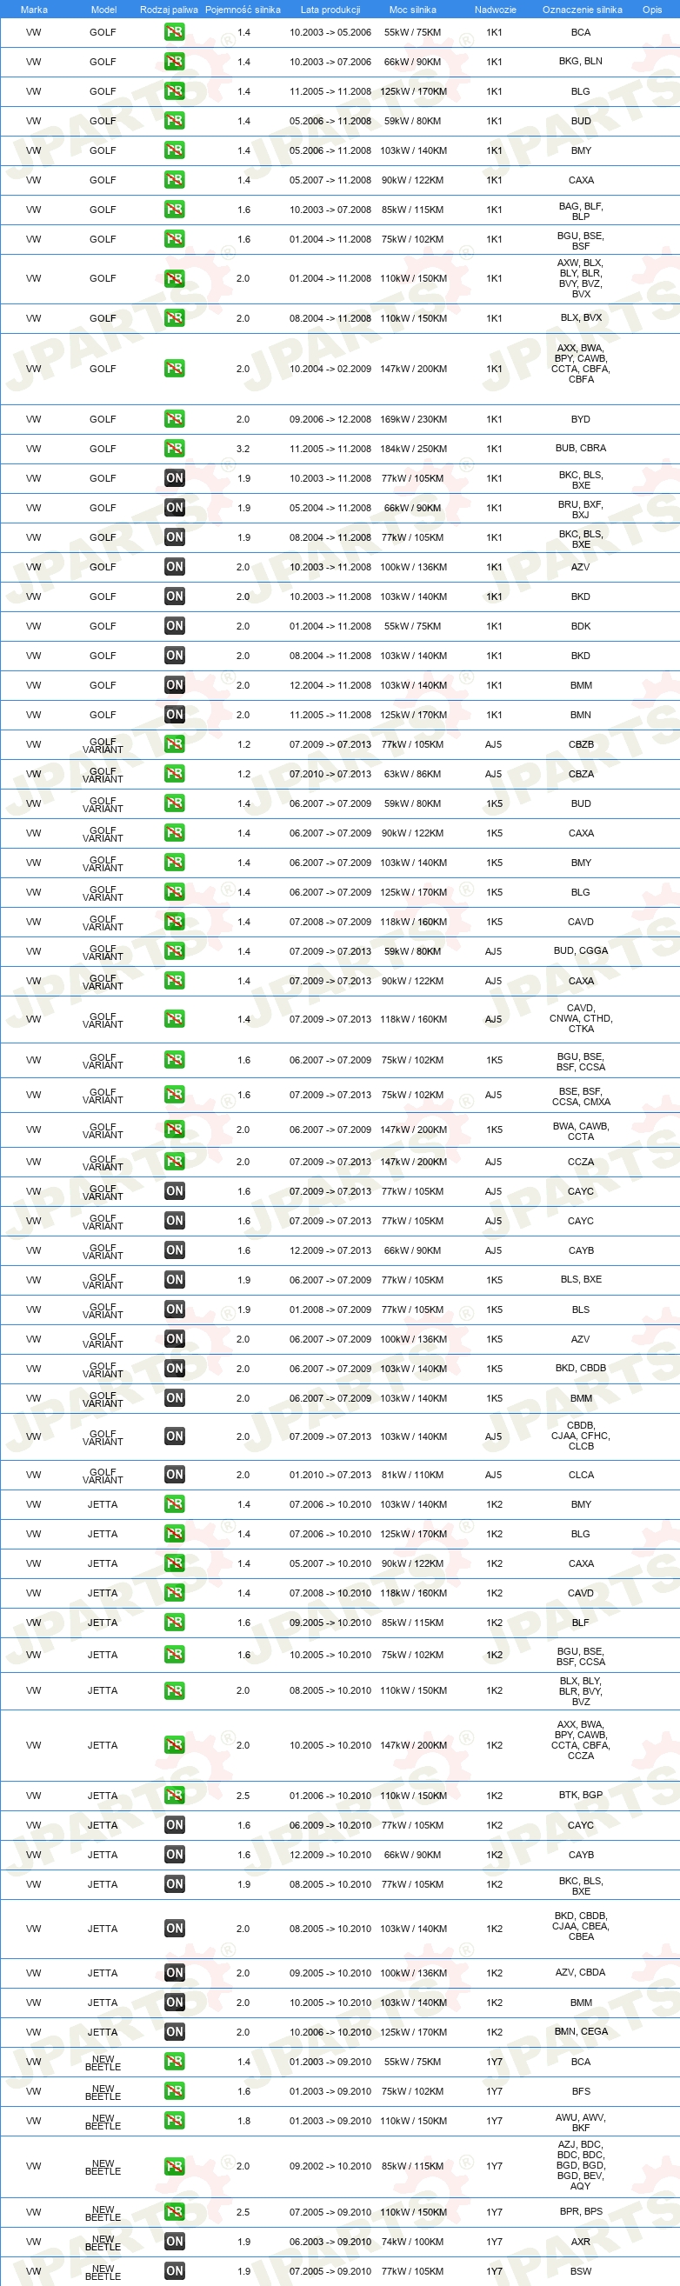Click diesel ON icon in BRU, BXF, BXJ row
680x2286 pixels.
coord(175,508)
